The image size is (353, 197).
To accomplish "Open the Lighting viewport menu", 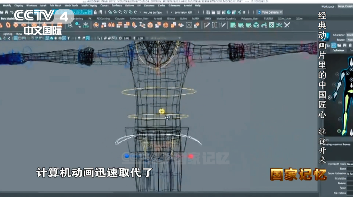I will 7,34.
